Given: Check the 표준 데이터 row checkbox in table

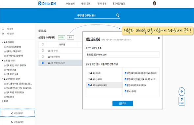Looking at the screenshot, I should point(43,51).
